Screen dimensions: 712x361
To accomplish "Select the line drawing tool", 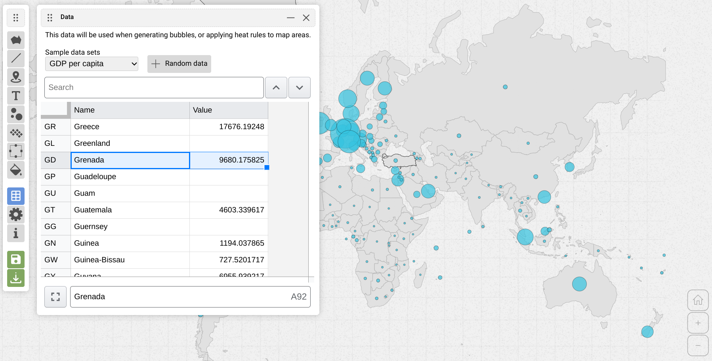I will 16,59.
